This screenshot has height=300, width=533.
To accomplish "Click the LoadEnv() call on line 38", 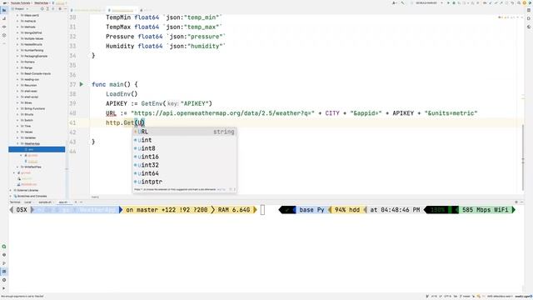I will [122, 94].
